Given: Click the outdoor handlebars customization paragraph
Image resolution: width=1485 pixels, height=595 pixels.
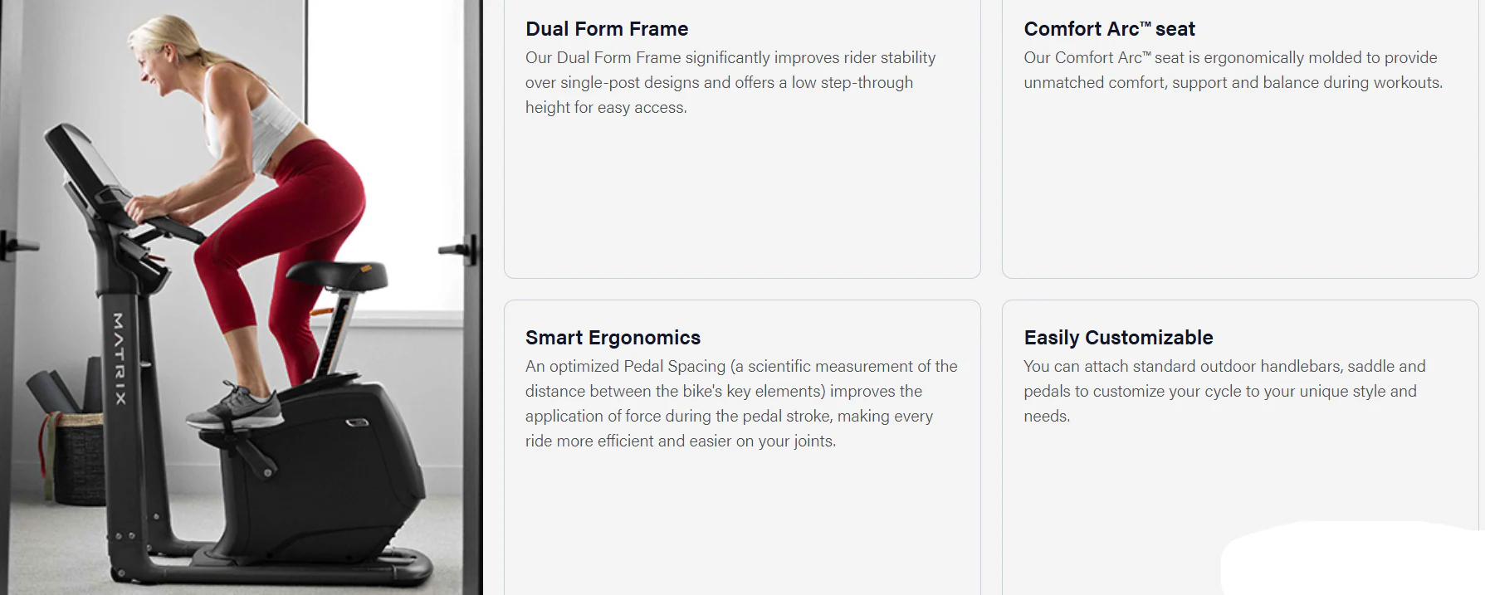Looking at the screenshot, I should click(1224, 391).
